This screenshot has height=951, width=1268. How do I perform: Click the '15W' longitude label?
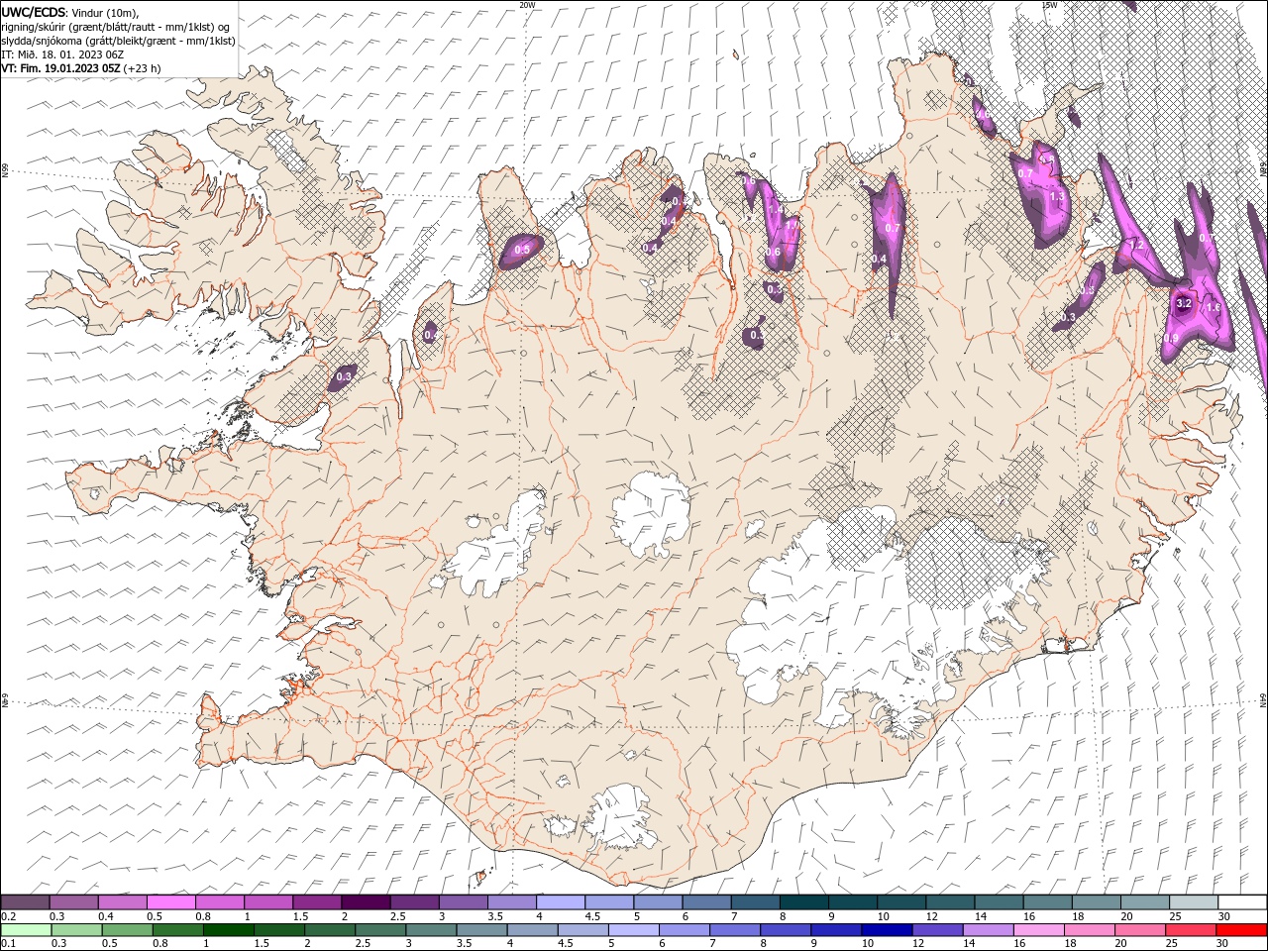click(1049, 5)
